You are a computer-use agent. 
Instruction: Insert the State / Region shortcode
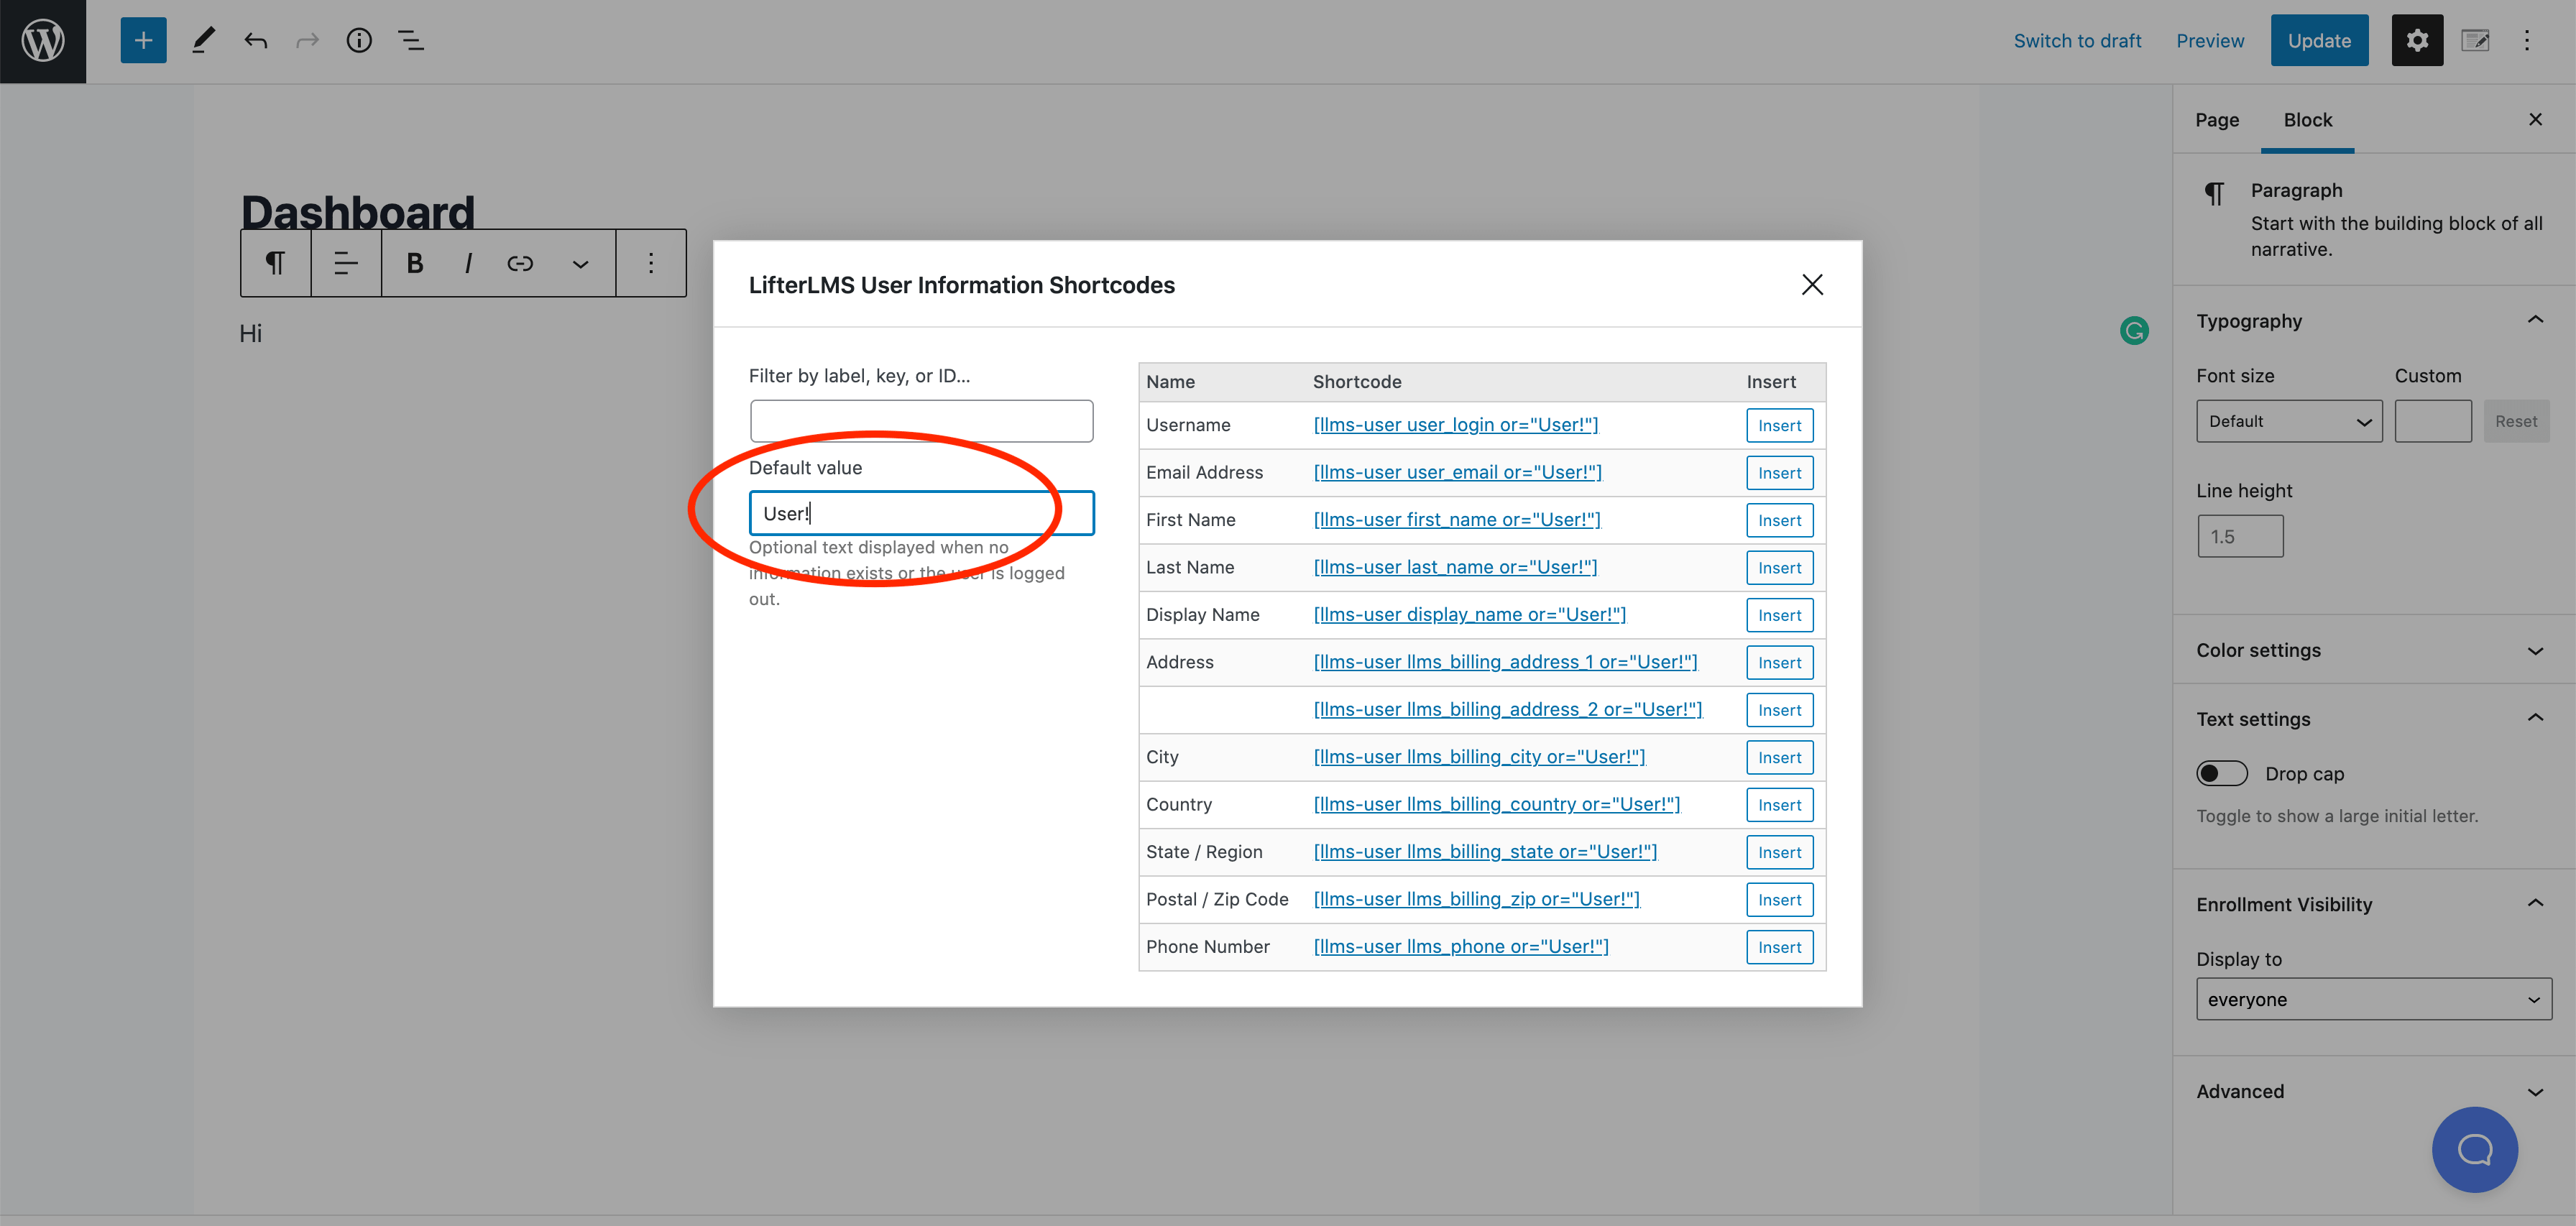click(x=1779, y=852)
